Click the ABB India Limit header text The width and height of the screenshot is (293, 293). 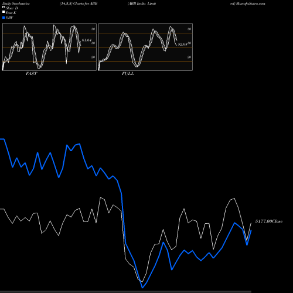tap(142, 4)
